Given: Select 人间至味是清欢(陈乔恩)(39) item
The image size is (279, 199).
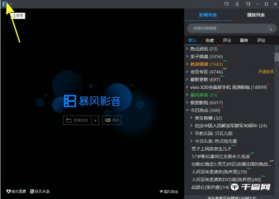Looking at the screenshot, I should tap(219, 172).
